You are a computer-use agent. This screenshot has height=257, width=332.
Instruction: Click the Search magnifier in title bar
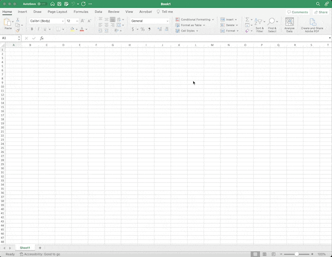pos(318,4)
